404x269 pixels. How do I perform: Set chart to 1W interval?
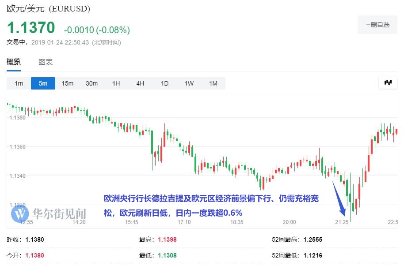point(189,83)
